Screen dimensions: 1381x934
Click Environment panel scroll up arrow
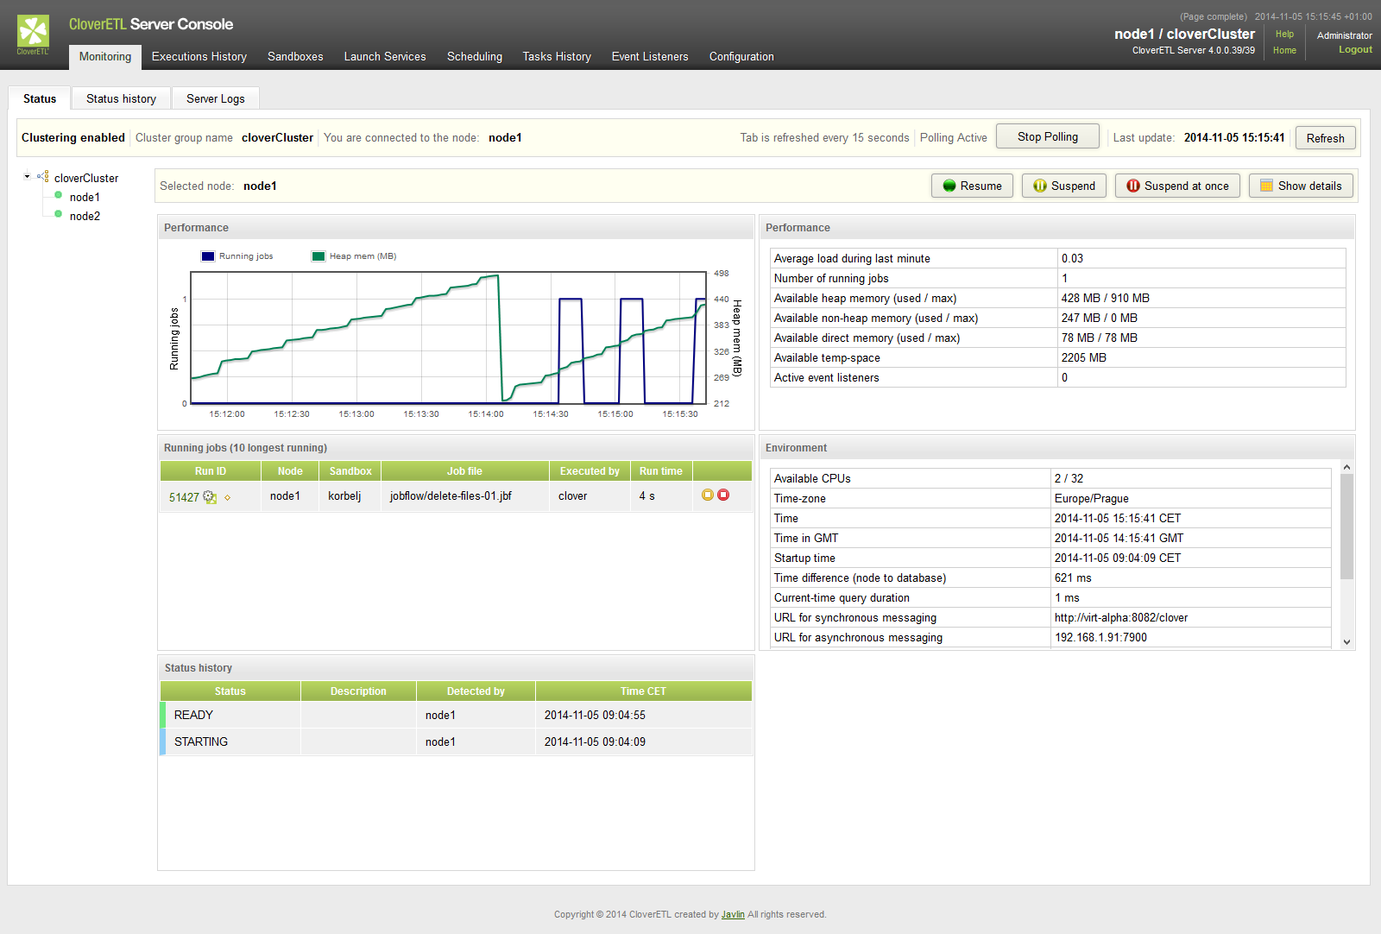coord(1346,468)
